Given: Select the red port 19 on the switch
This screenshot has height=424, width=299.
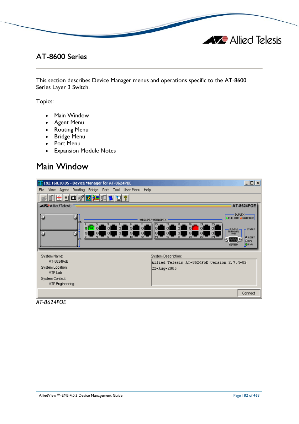Looking at the screenshot, I should coord(195,228).
